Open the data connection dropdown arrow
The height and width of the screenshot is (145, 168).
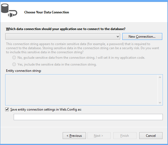(118, 37)
